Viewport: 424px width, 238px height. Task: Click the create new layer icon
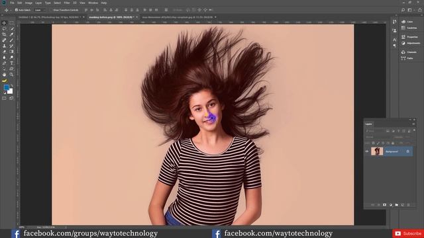402,205
